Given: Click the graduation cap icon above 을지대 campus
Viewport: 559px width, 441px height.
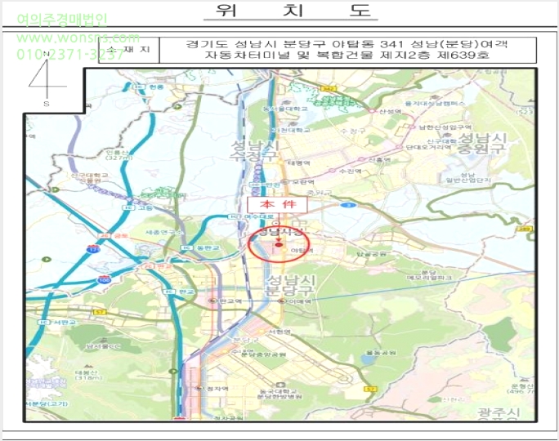Looking at the screenshot, I should [x=435, y=97].
